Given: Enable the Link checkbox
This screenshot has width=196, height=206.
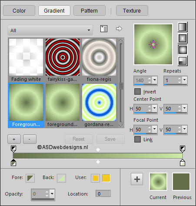Looking at the screenshot, I should pyautogui.click(x=137, y=140).
